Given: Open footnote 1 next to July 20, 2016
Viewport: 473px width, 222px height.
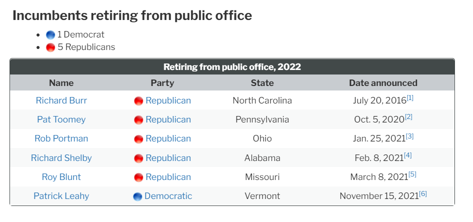Looking at the screenshot, I should coord(410,98).
